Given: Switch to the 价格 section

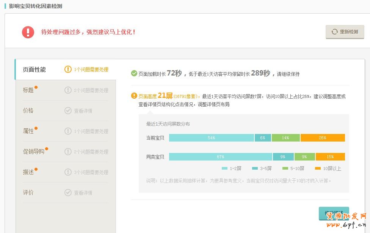Looking at the screenshot, I should click(28, 110).
